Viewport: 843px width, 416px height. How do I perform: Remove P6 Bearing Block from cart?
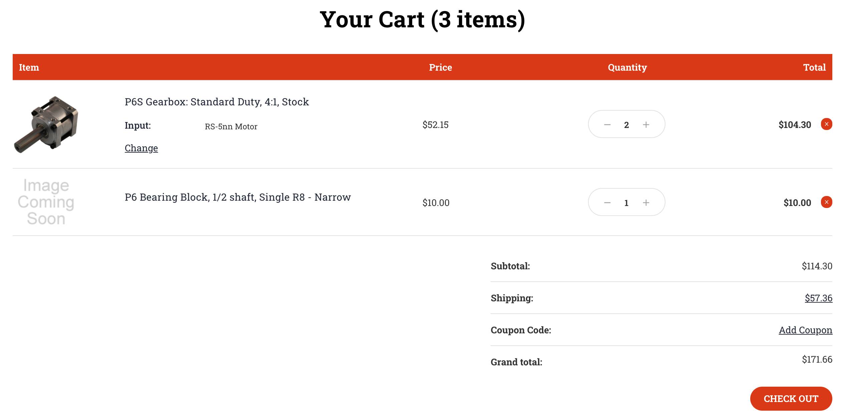click(826, 202)
